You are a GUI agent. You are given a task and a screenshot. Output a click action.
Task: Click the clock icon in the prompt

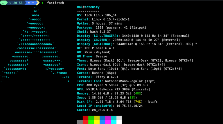tap(10, 3)
